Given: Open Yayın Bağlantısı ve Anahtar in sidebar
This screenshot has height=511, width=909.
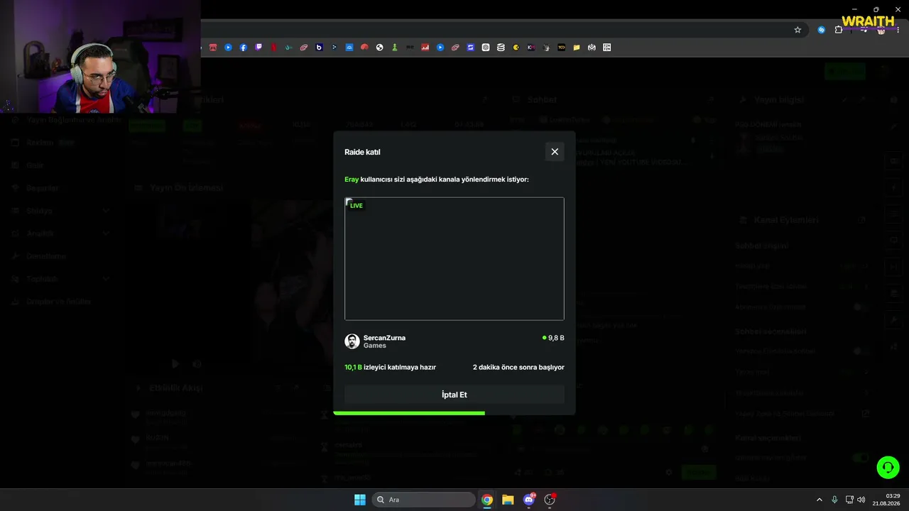Looking at the screenshot, I should 66,120.
